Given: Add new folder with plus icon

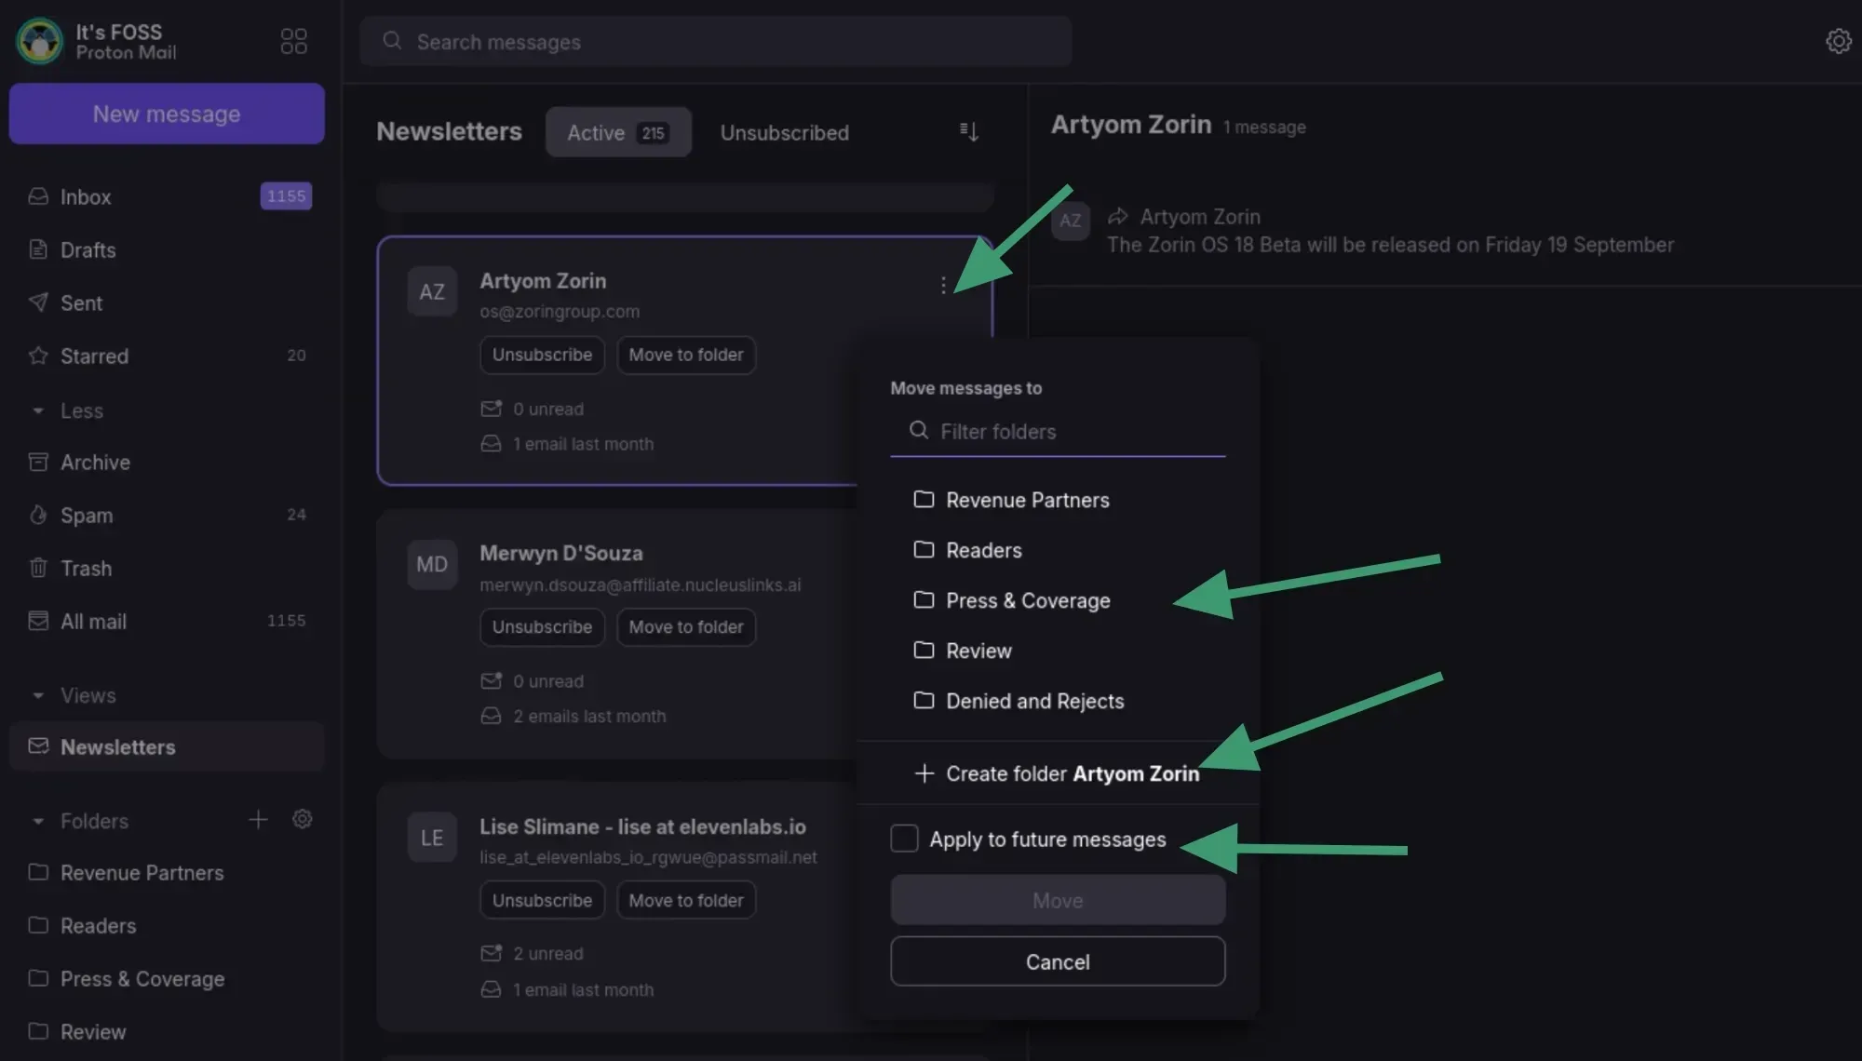Looking at the screenshot, I should tap(258, 820).
